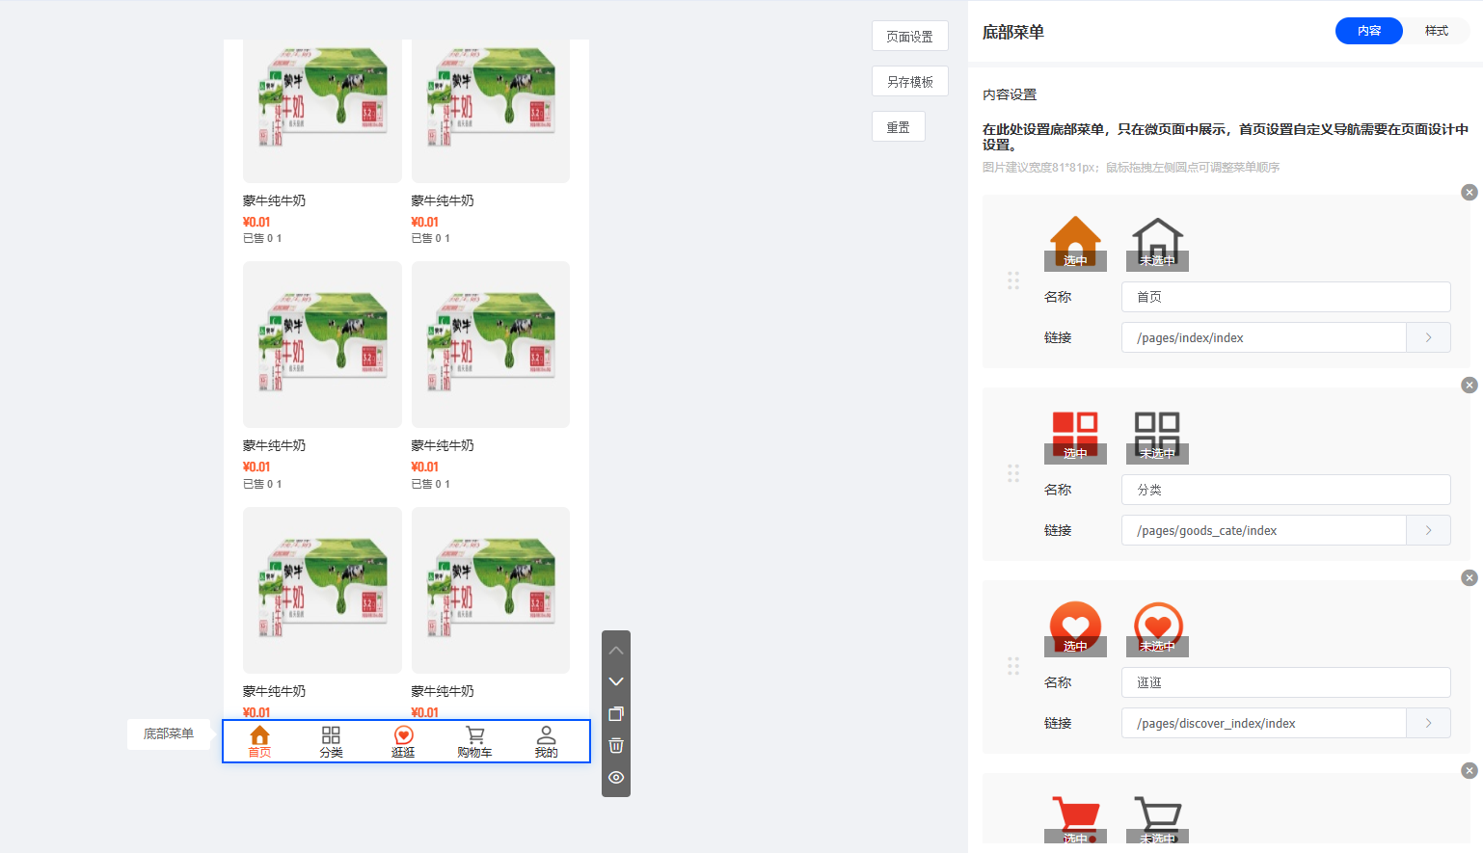Switch to the 内容 tab
This screenshot has height=853, width=1483.
tap(1368, 31)
